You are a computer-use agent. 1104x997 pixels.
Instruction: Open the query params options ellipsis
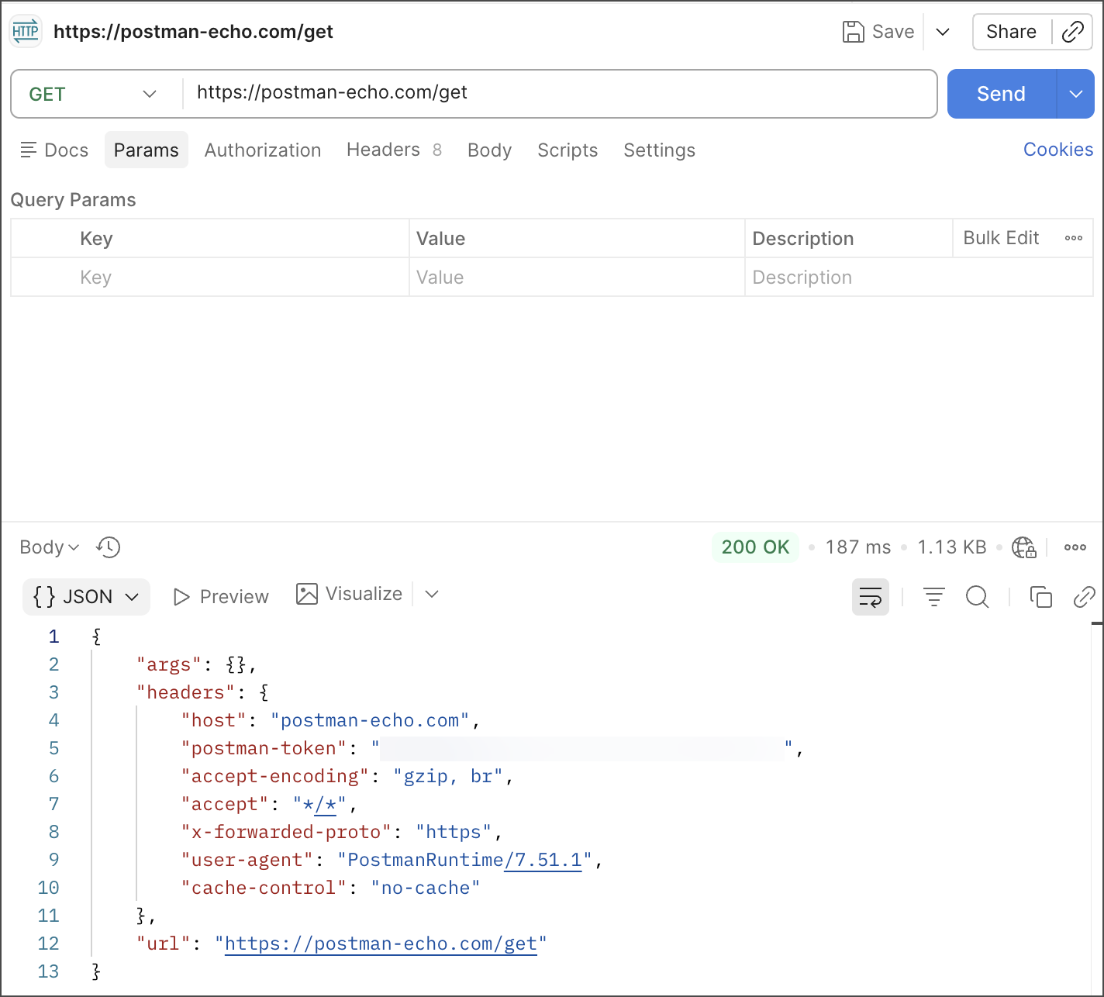[x=1074, y=238]
